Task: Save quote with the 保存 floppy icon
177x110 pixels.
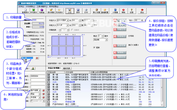Action: pos(78,11)
